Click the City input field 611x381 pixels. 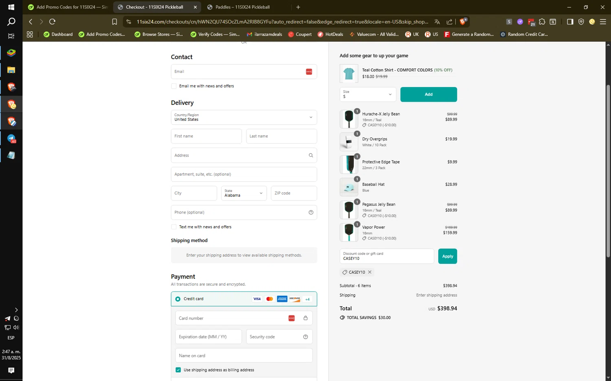[194, 193]
